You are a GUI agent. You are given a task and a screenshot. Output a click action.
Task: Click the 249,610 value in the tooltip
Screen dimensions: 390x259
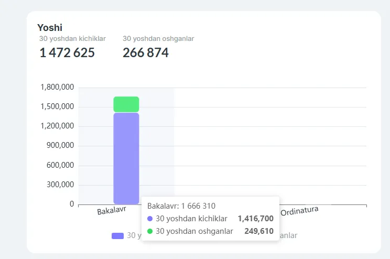click(259, 231)
